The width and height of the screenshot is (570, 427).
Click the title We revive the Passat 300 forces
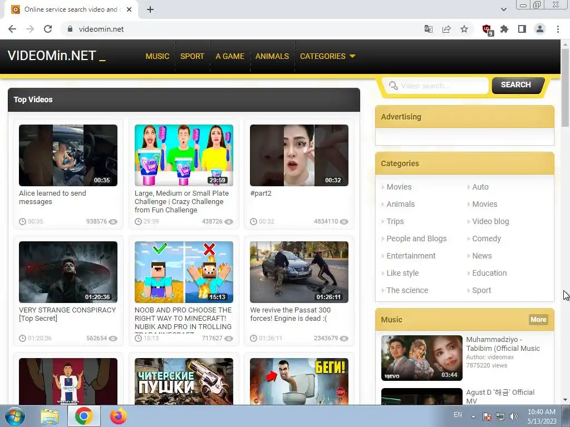pos(290,314)
